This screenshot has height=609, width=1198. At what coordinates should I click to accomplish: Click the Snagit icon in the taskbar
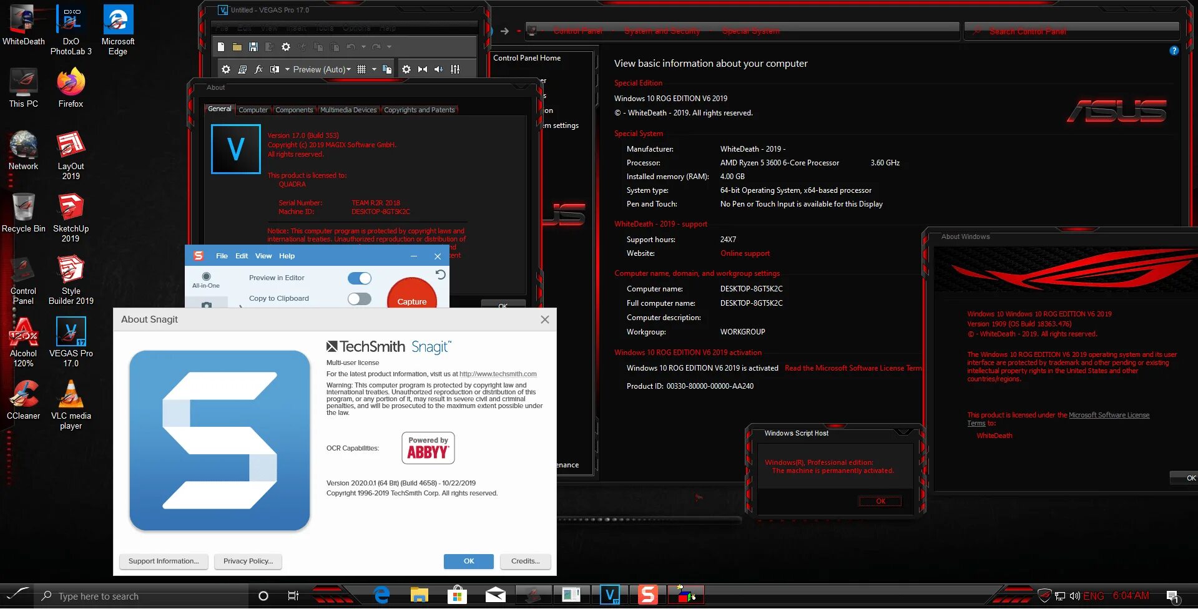point(647,595)
